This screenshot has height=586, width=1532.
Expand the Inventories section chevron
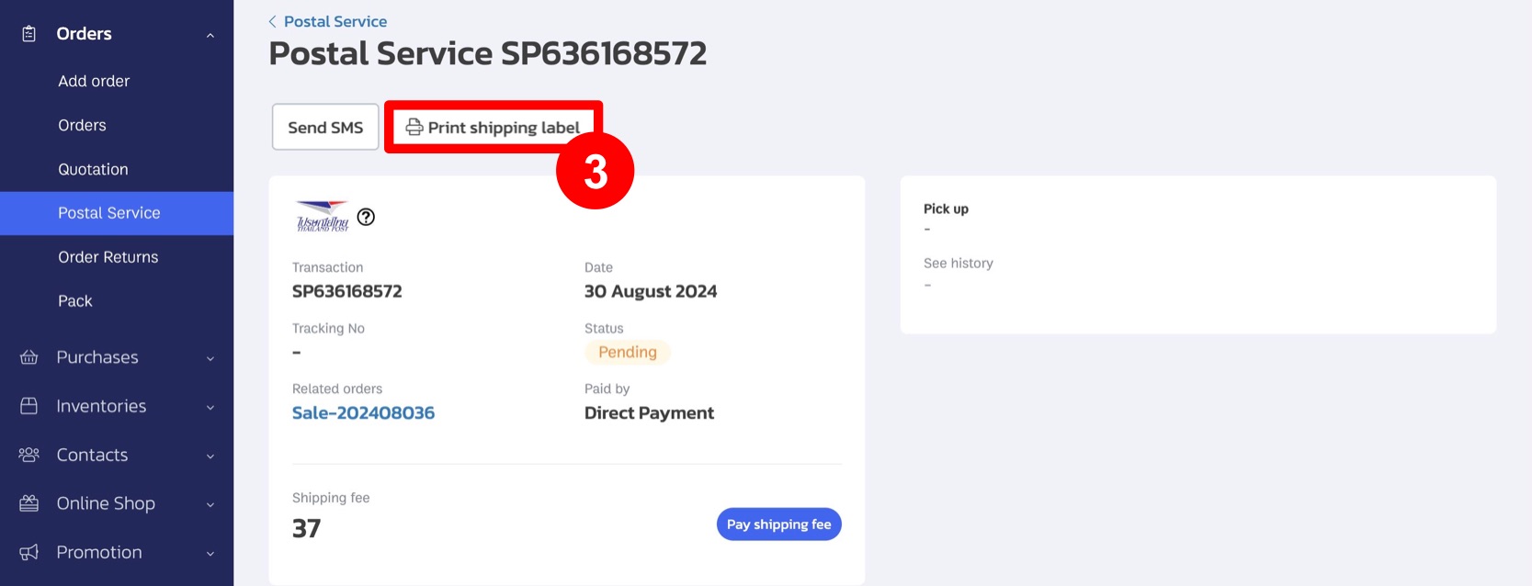pos(210,407)
